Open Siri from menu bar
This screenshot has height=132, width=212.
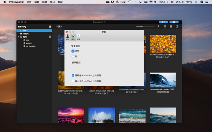[x=202, y=2]
